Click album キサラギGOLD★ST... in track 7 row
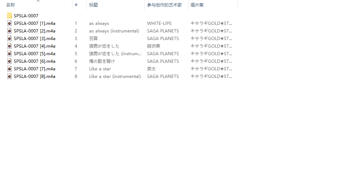This screenshot has width=339, height=193. point(211,69)
